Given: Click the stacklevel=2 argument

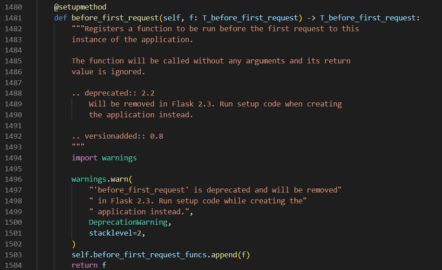Looking at the screenshot, I should point(117,233).
